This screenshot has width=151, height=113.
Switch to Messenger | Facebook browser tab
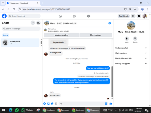click(x=23, y=3)
